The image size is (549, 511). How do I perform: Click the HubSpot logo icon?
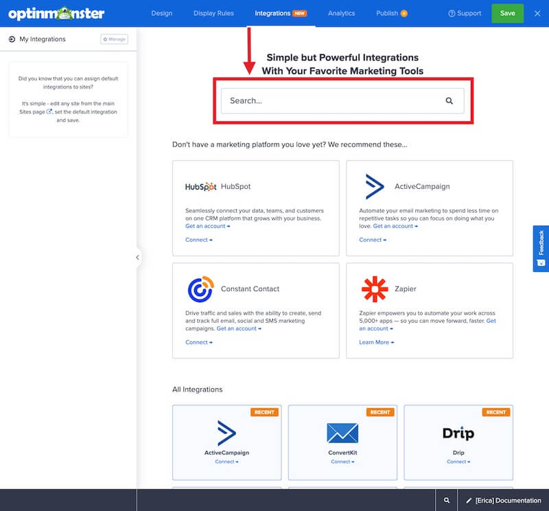point(199,185)
